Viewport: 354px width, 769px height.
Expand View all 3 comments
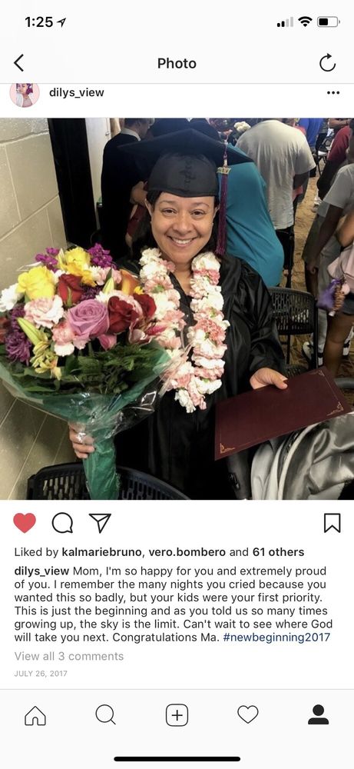pyautogui.click(x=69, y=656)
